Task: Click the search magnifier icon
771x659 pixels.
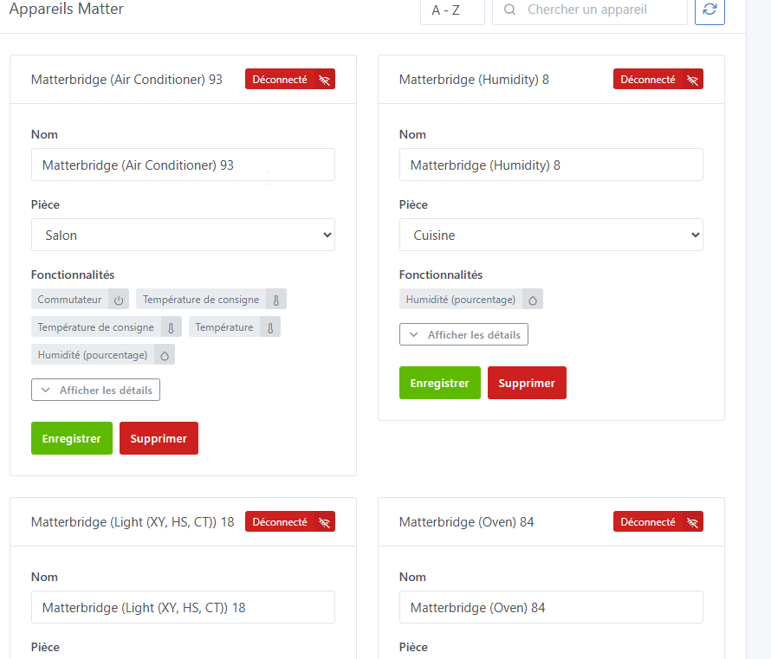Action: [x=510, y=10]
